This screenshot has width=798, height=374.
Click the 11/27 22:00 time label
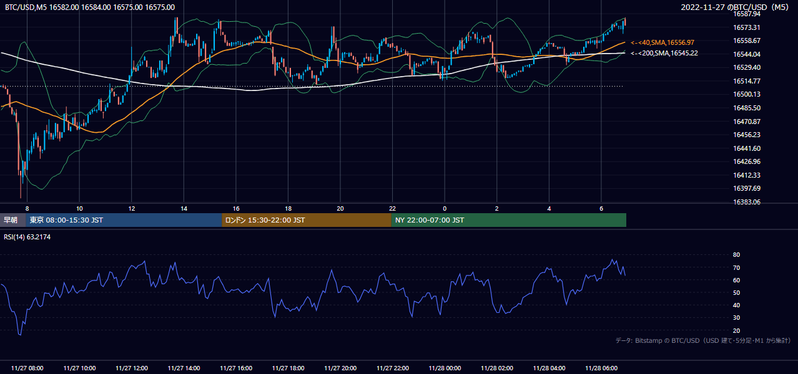(x=392, y=368)
